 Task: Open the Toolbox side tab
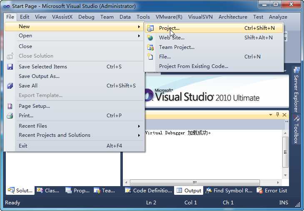click(x=296, y=129)
